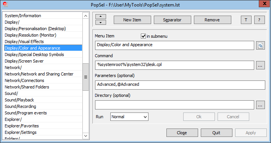Open the icon picker beside Menu Item field
271x143 pixels.
(260, 45)
